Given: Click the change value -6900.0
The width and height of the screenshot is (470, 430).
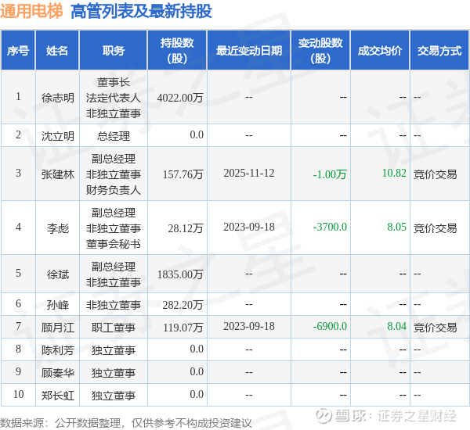Looking at the screenshot, I should tap(330, 326).
